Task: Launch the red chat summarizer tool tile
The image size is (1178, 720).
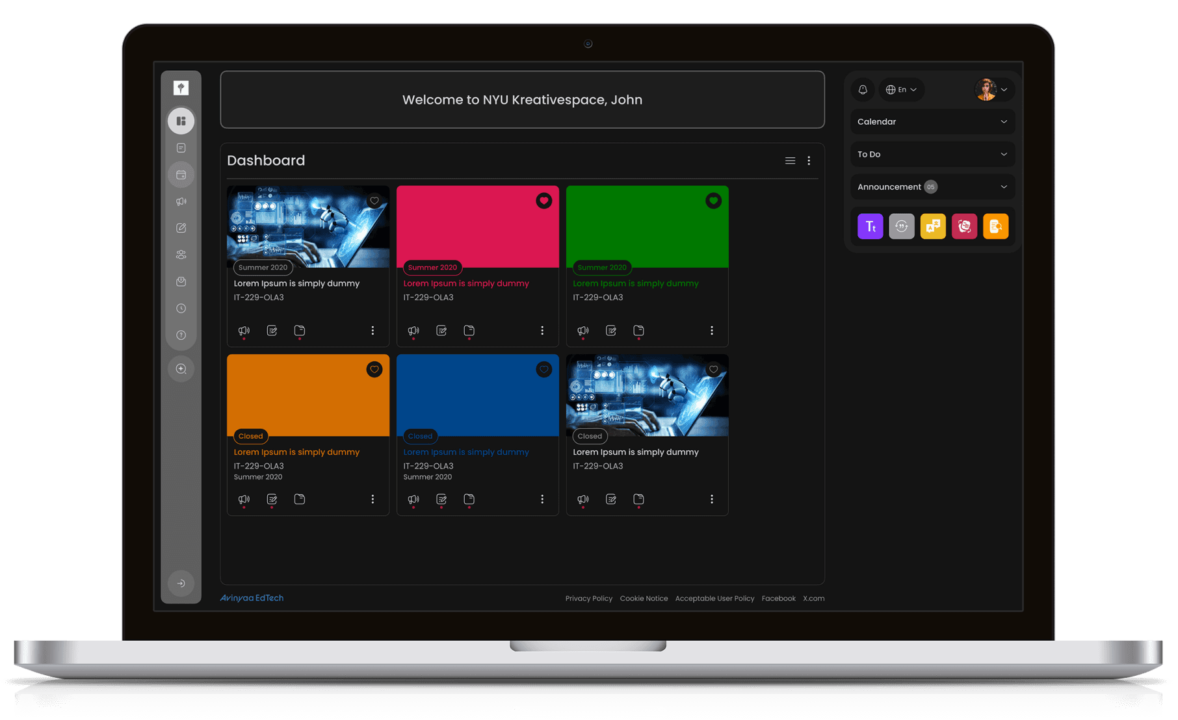Action: (964, 226)
